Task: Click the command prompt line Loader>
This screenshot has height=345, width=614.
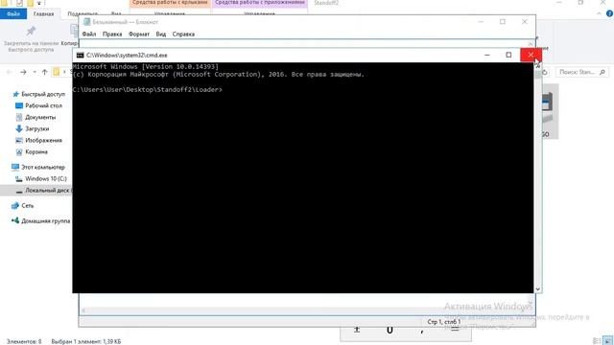Action: (x=147, y=90)
